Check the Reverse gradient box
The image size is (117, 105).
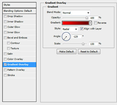(x=95, y=23)
